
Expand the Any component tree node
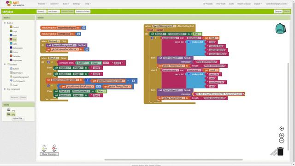[x=5, y=89]
